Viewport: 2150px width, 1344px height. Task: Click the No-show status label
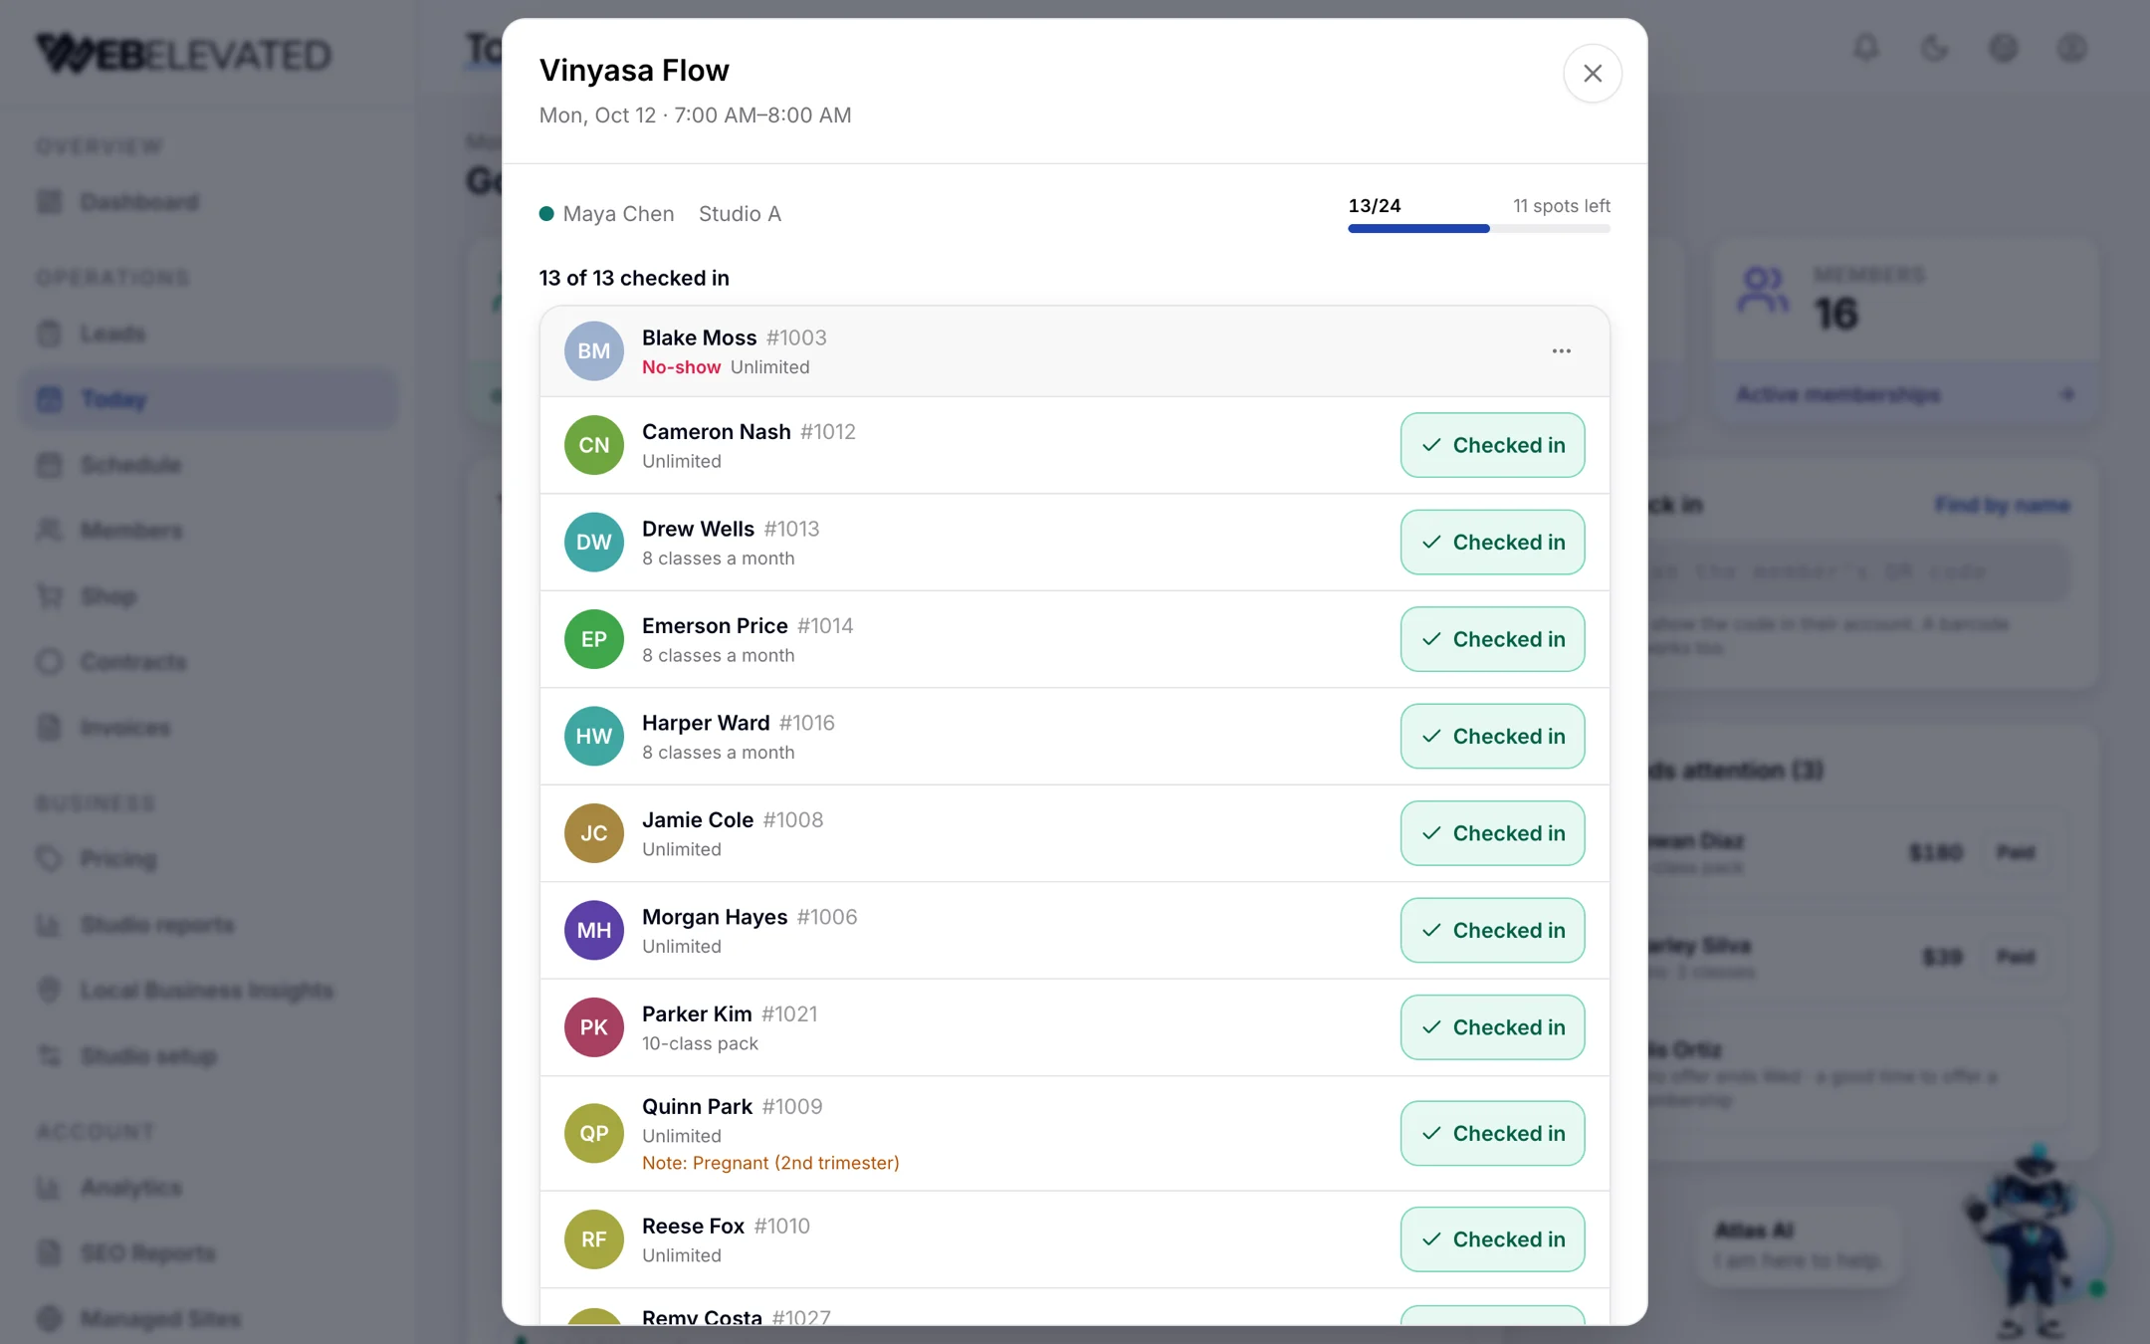click(681, 367)
